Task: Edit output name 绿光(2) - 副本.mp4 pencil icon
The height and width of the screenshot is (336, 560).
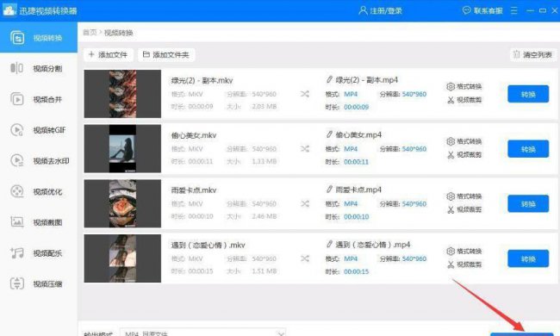Action: pyautogui.click(x=329, y=79)
